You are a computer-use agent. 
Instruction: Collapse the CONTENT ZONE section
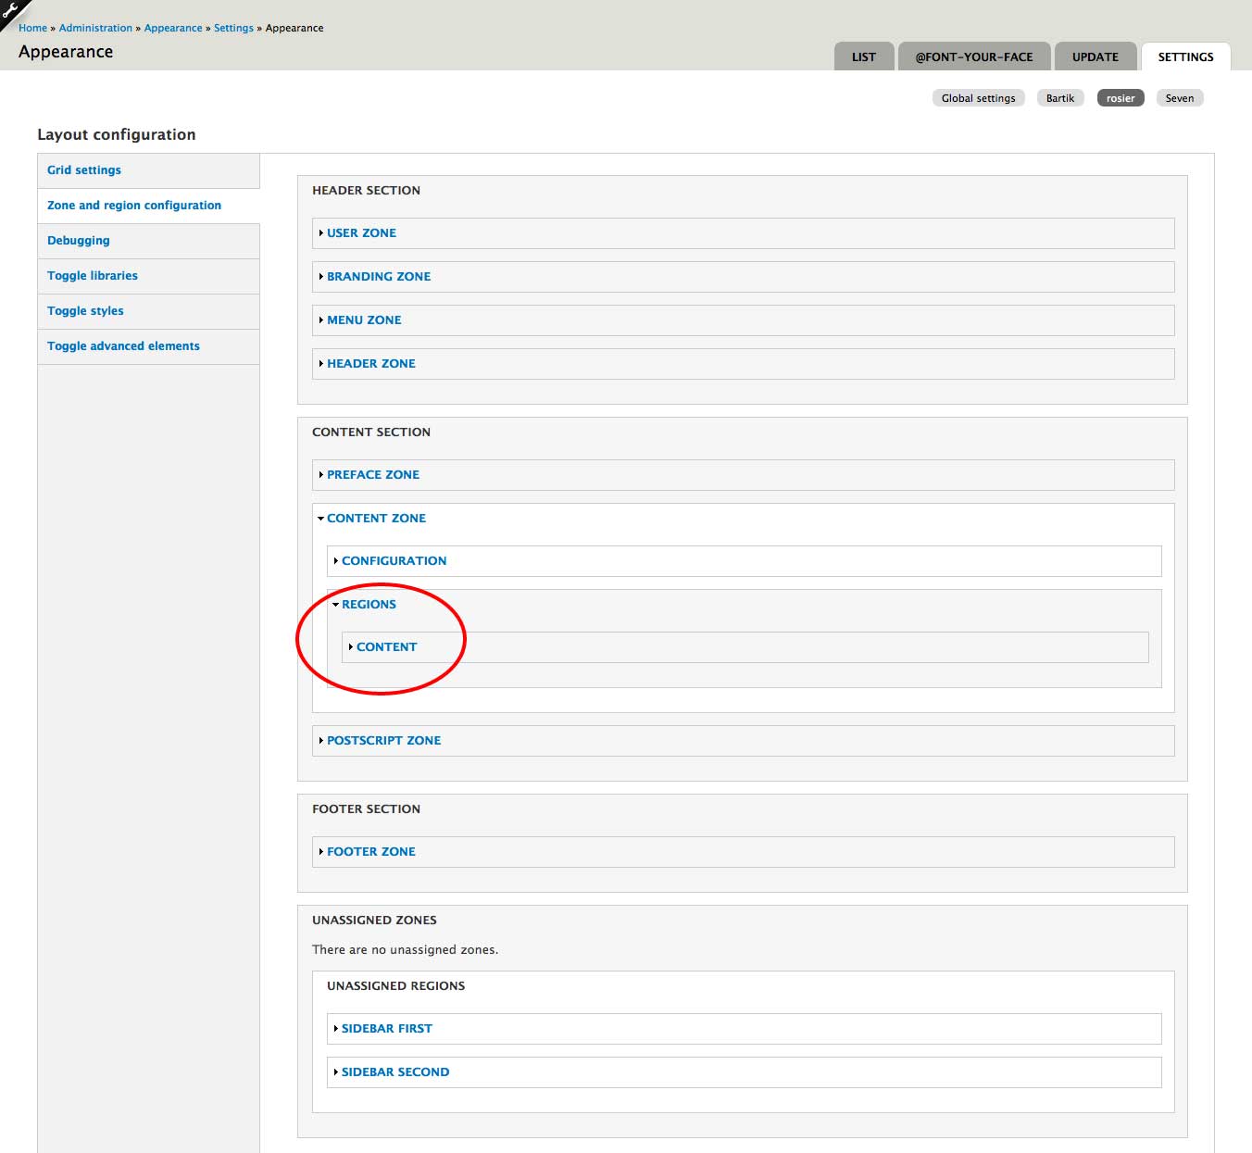click(376, 518)
